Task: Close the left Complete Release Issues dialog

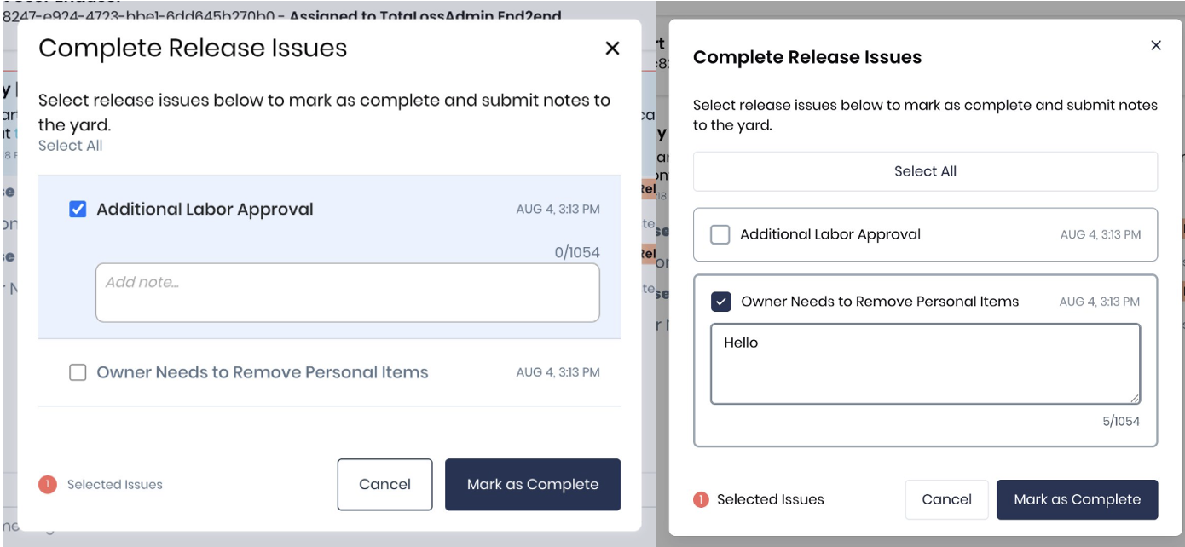Action: tap(612, 49)
